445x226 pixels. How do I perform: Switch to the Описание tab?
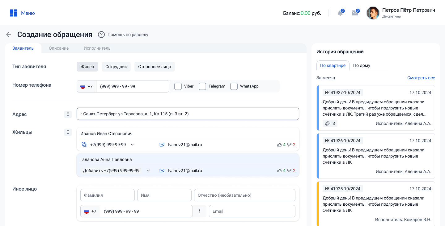tap(59, 48)
